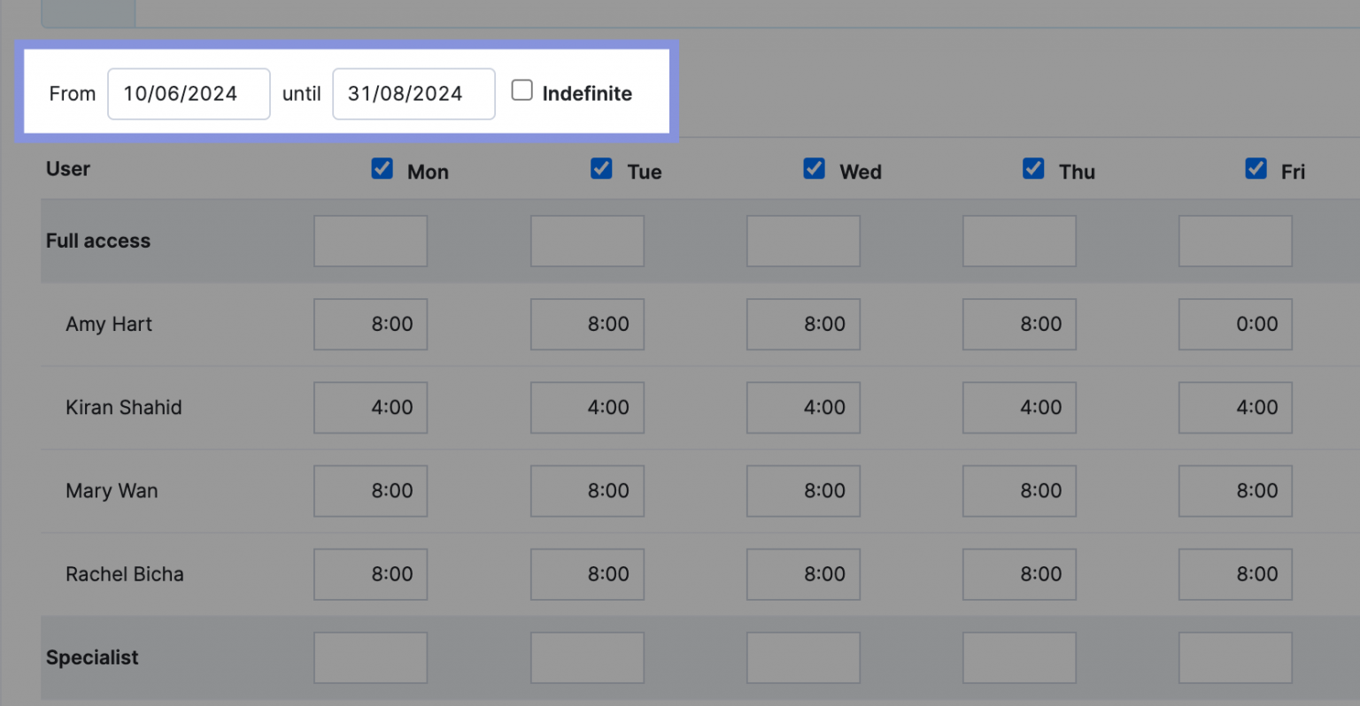Uncheck the Thu checkbox

click(1033, 168)
